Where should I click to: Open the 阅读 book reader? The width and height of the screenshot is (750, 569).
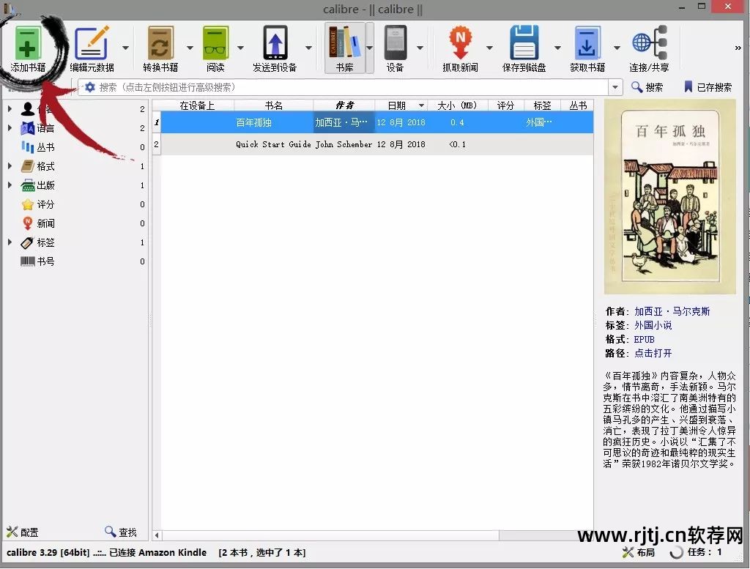pos(215,48)
